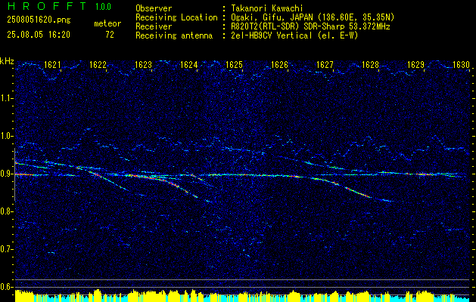This screenshot has height=302, width=476.
Task: Click the 2el-HB9CV Vertical antenna text
Action: coord(294,35)
